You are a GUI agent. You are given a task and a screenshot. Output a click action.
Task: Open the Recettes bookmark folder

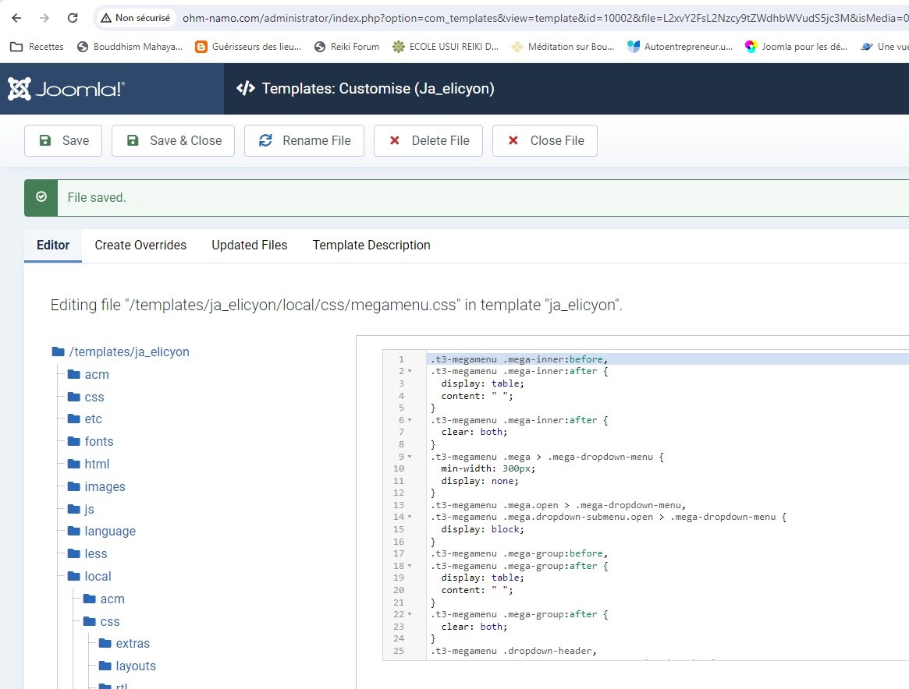37,47
